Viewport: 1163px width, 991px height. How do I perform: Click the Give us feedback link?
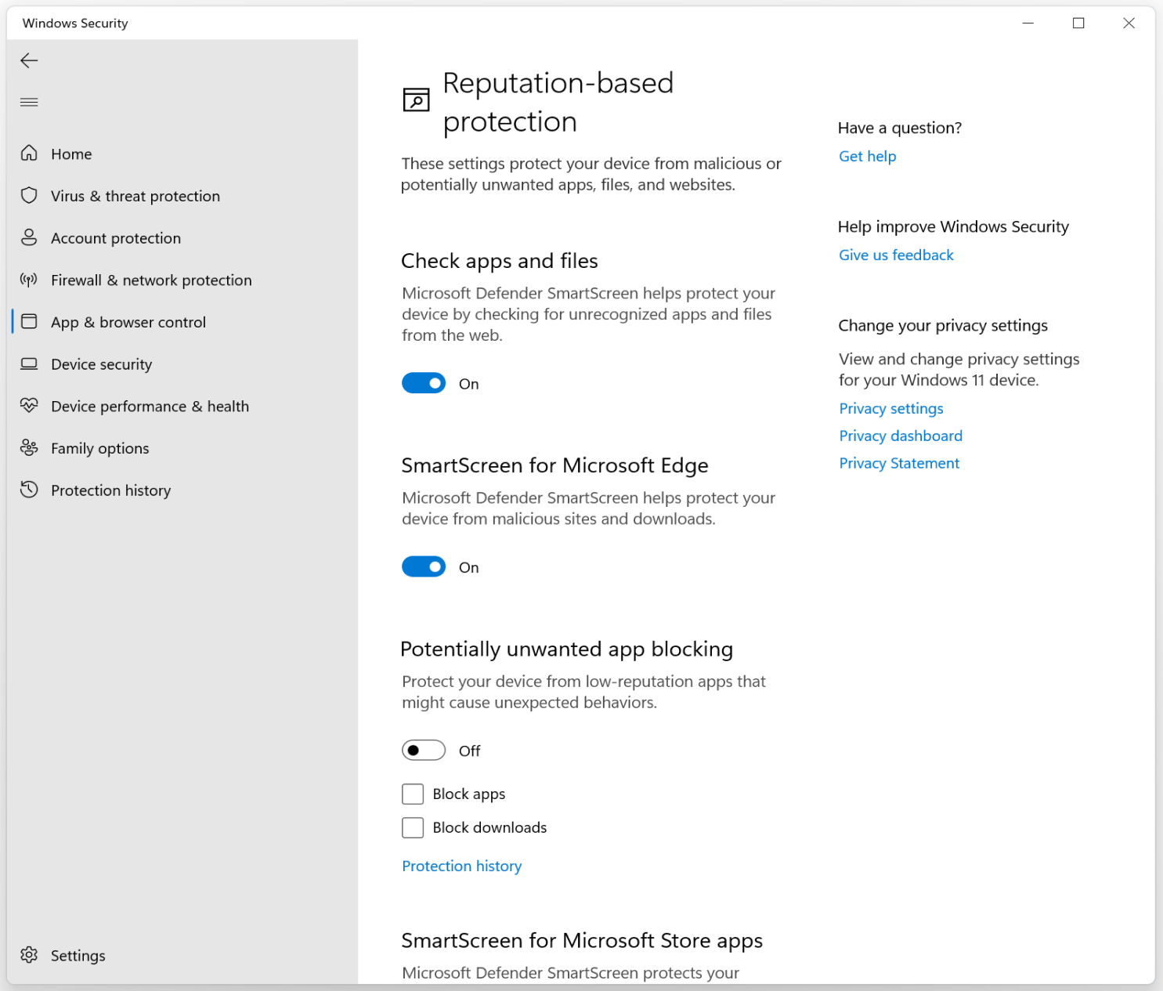[896, 255]
